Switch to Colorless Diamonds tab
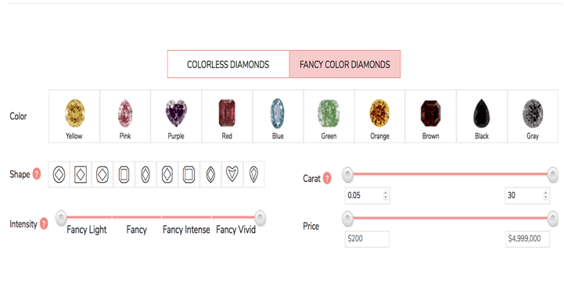The image size is (564, 289). point(228,64)
